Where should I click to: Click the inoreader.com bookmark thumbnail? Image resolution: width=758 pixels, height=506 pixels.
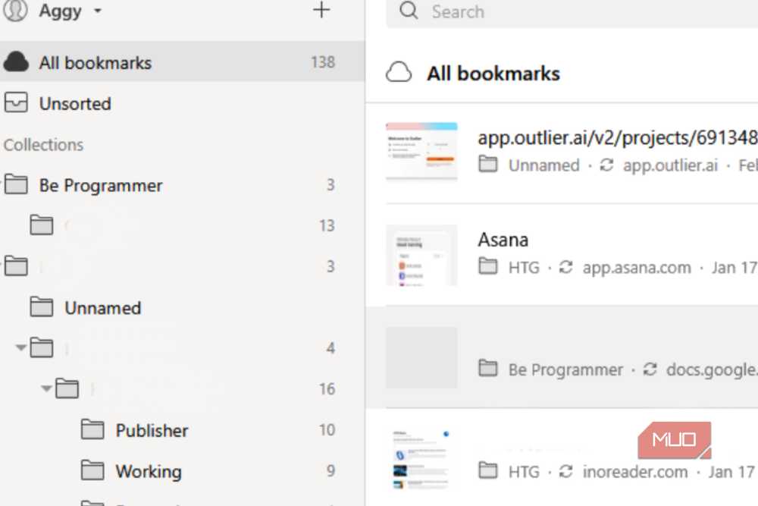(421, 460)
